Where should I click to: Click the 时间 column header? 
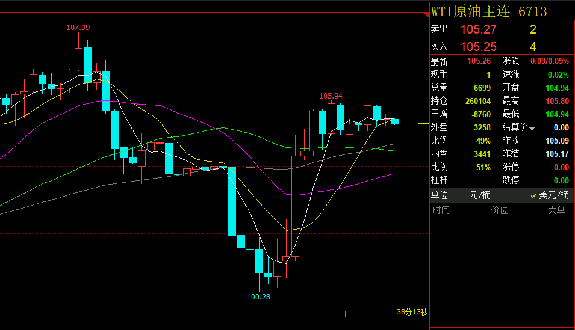(441, 210)
